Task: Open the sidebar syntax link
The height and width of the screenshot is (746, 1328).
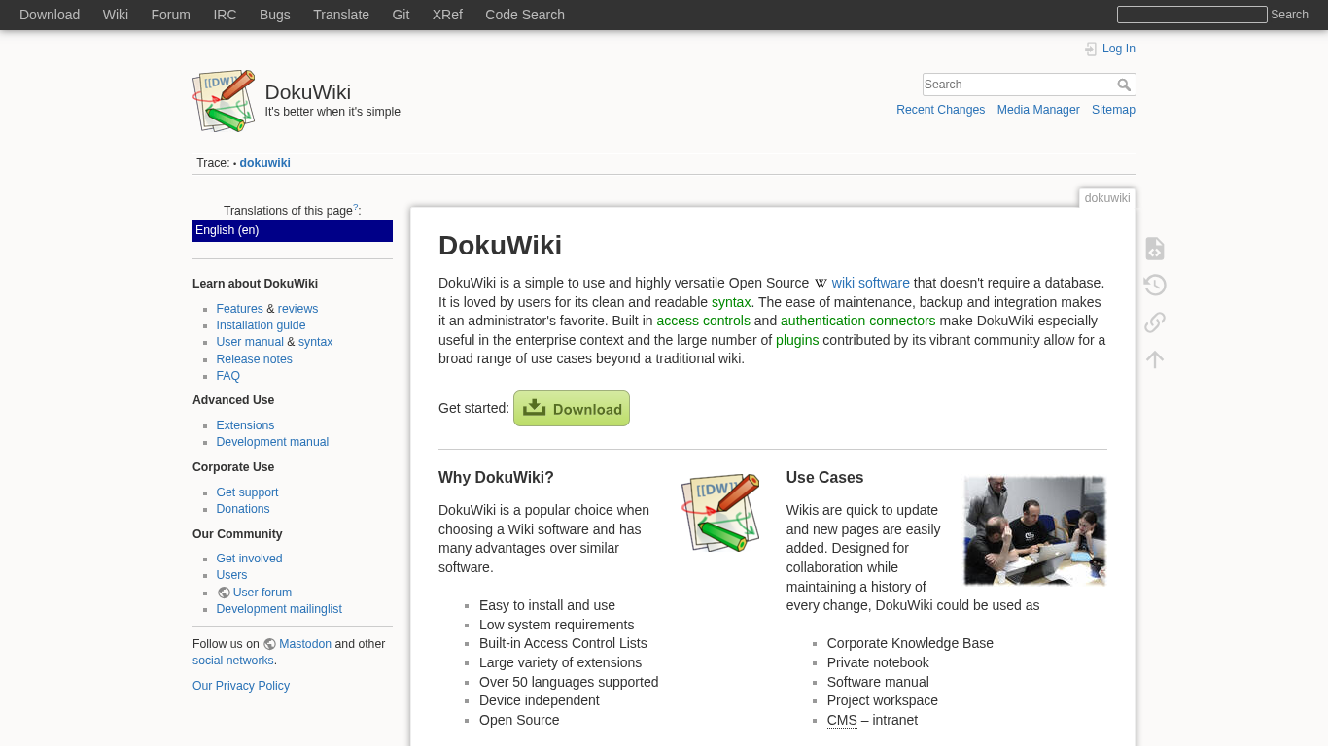Action: [x=315, y=342]
